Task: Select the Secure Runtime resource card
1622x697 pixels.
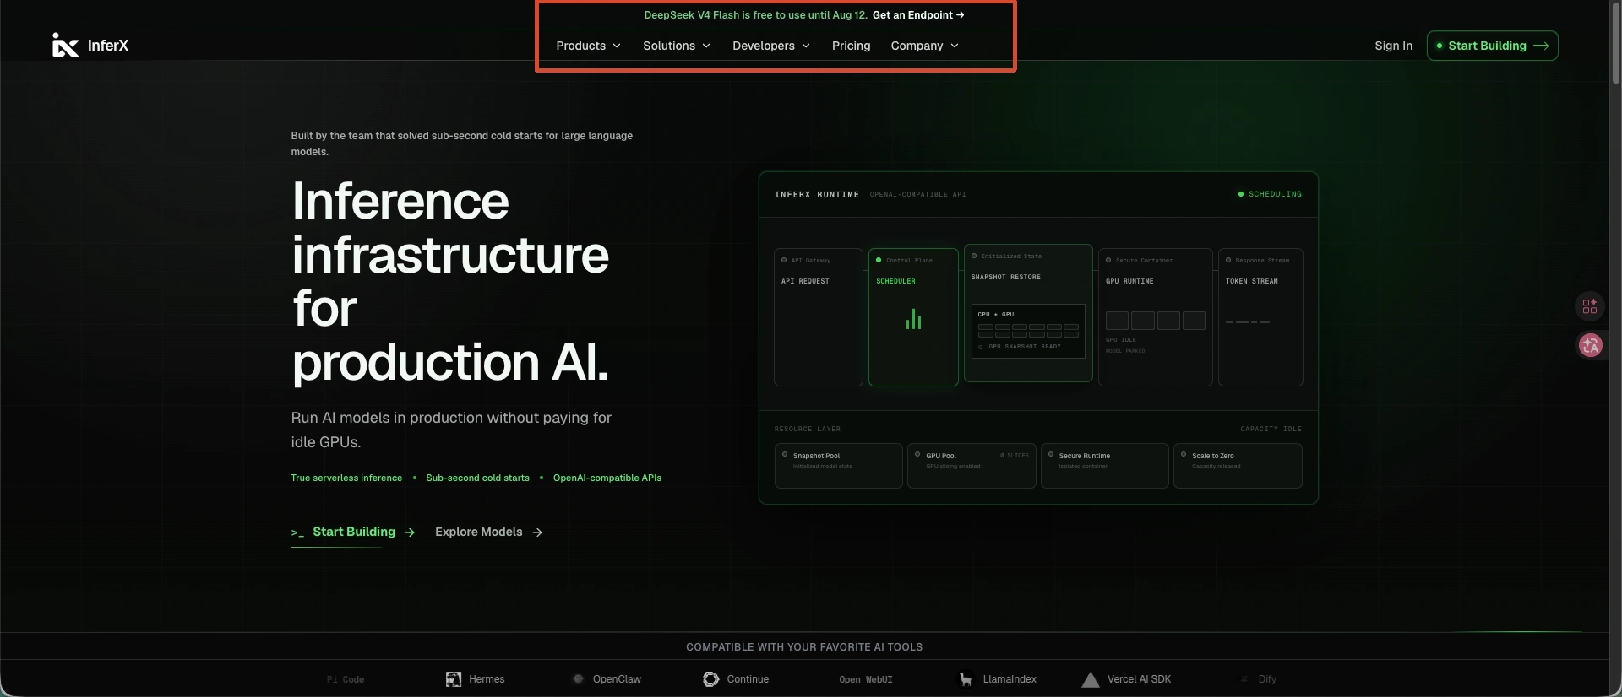Action: click(1105, 466)
